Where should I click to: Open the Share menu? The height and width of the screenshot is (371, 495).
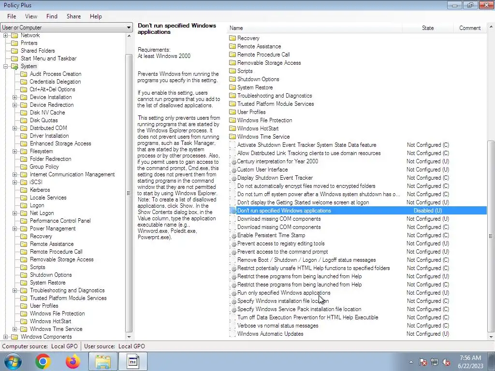click(73, 16)
